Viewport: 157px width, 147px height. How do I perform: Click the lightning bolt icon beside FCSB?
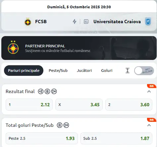click(x=75, y=22)
